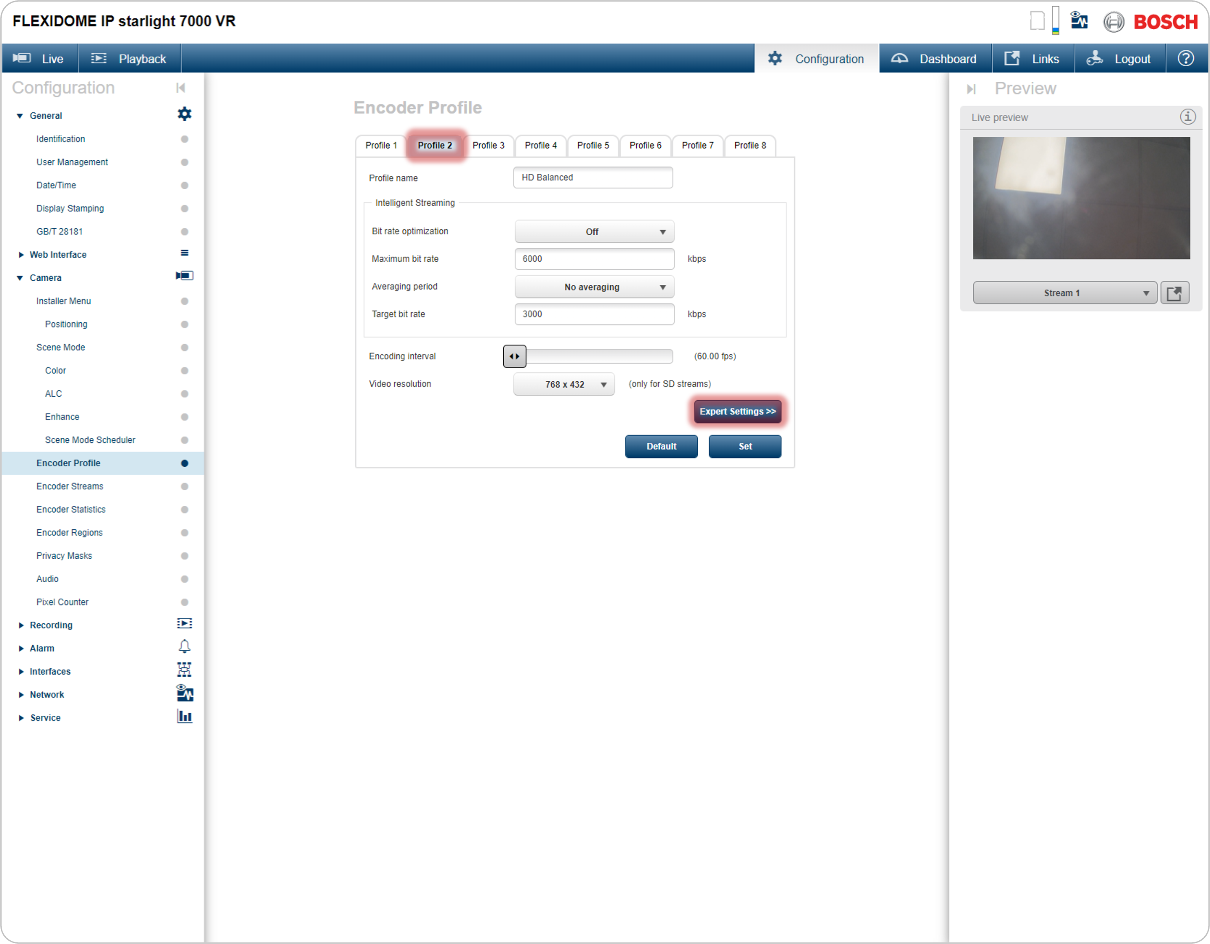Open Expert Settings
This screenshot has height=944, width=1210.
click(x=738, y=412)
